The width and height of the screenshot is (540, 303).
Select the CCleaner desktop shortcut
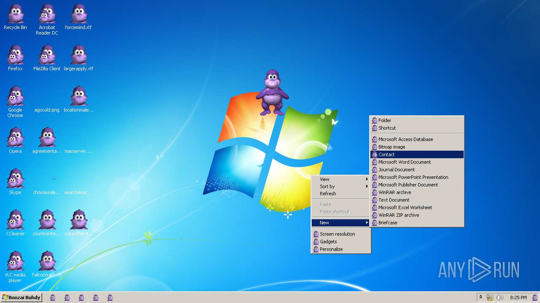[x=15, y=223]
